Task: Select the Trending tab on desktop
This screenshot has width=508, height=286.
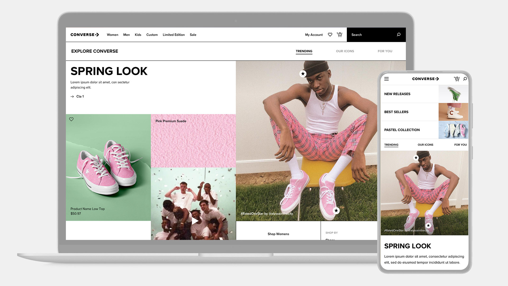Action: pos(304,51)
